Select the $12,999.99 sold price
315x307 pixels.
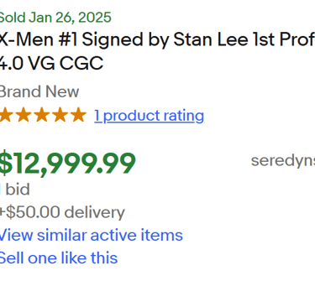click(x=67, y=164)
